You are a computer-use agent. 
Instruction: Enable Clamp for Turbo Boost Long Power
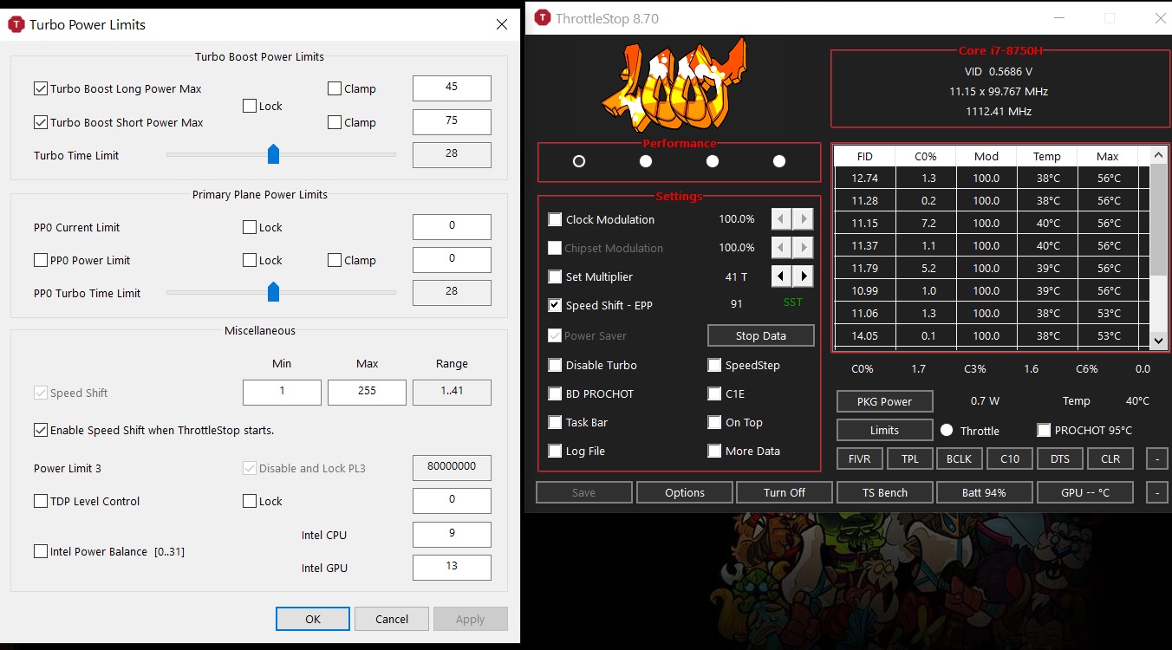[x=335, y=88]
